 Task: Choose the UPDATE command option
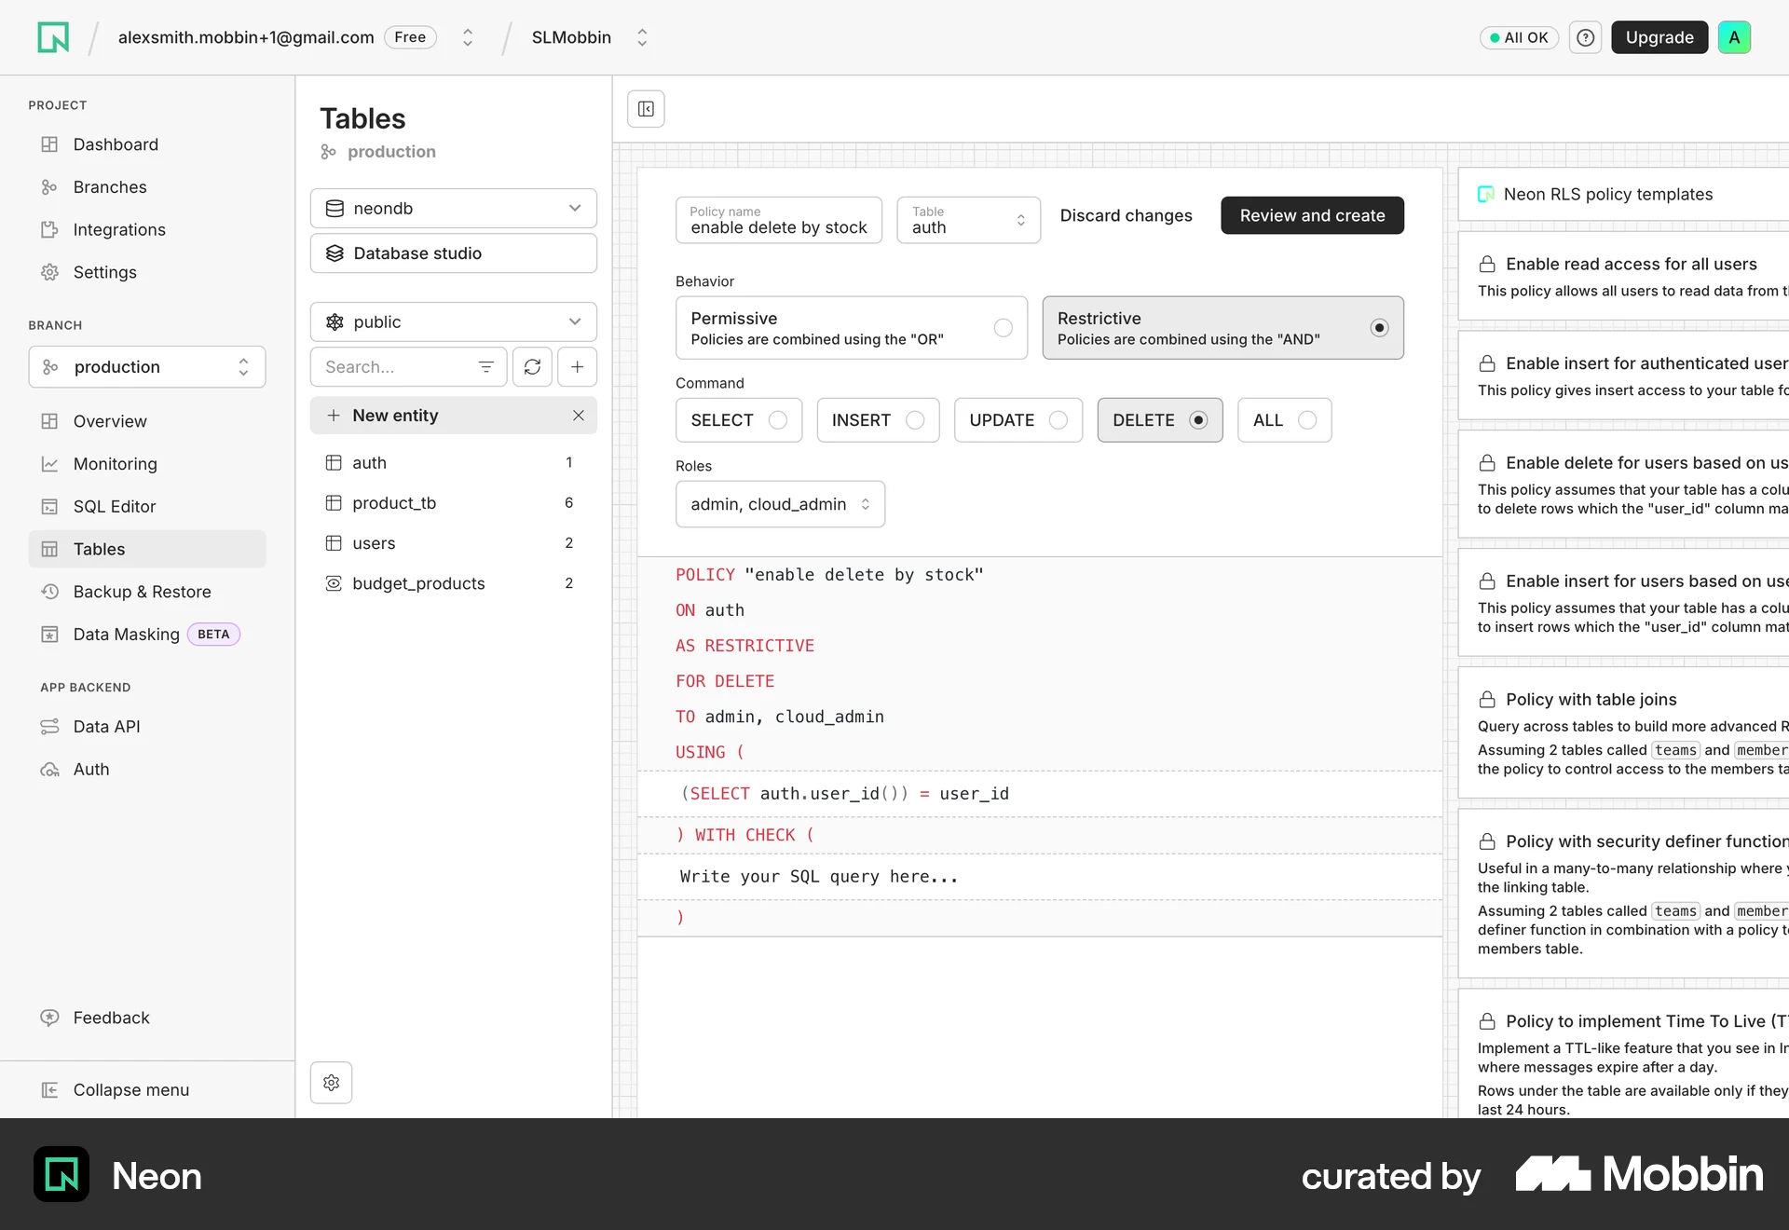click(x=1017, y=420)
